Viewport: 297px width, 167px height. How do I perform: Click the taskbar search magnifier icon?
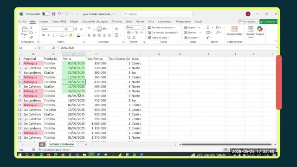pyautogui.click(x=27, y=154)
